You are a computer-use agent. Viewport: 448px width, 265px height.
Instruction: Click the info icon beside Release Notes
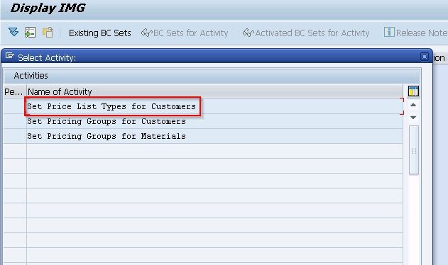click(389, 32)
